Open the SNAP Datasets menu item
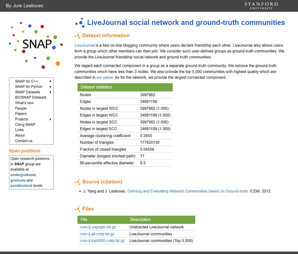This screenshot has height=254, width=298. coord(28,92)
